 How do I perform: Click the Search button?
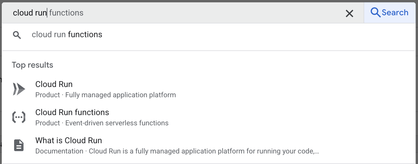(x=389, y=13)
